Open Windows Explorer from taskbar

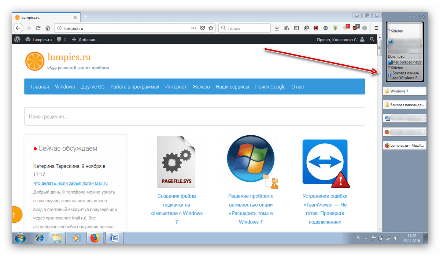[x=57, y=238]
